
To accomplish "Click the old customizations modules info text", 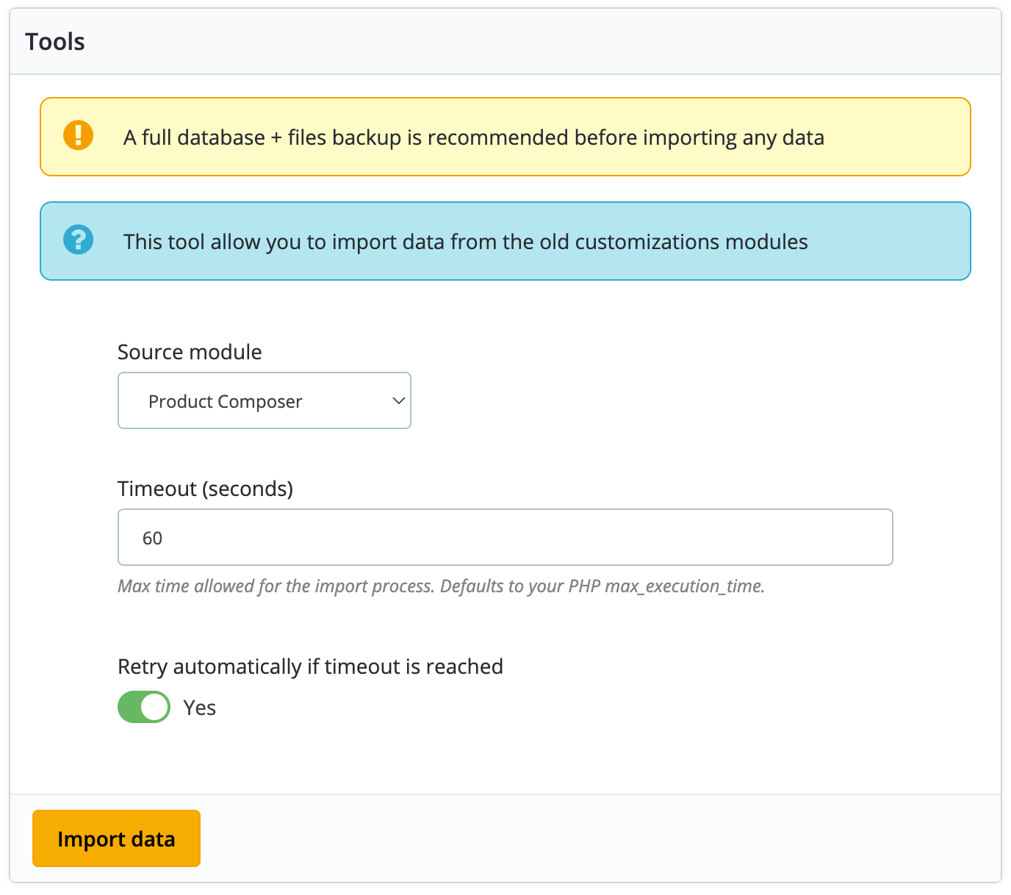I will (x=466, y=242).
